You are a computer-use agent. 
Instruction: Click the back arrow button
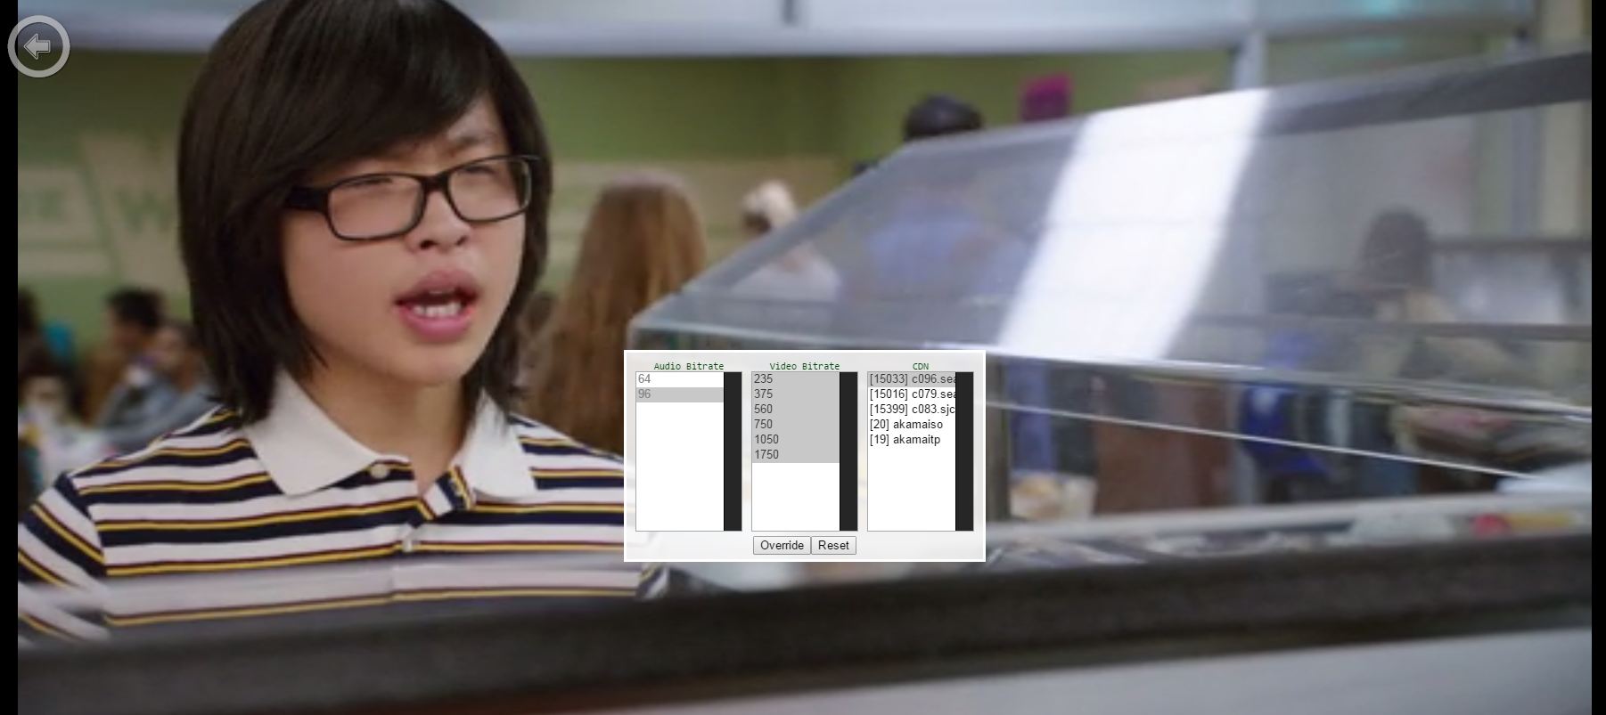pyautogui.click(x=38, y=46)
